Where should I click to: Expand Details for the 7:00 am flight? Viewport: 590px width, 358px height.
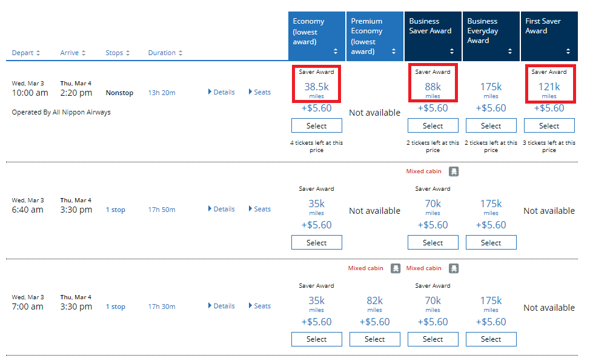pyautogui.click(x=221, y=306)
